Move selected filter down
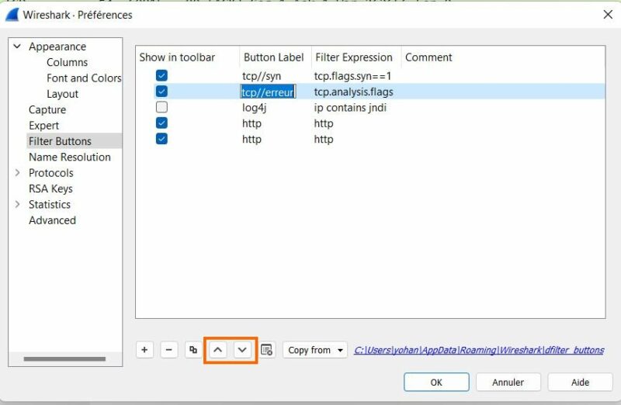Image resolution: width=621 pixels, height=405 pixels. click(x=242, y=350)
